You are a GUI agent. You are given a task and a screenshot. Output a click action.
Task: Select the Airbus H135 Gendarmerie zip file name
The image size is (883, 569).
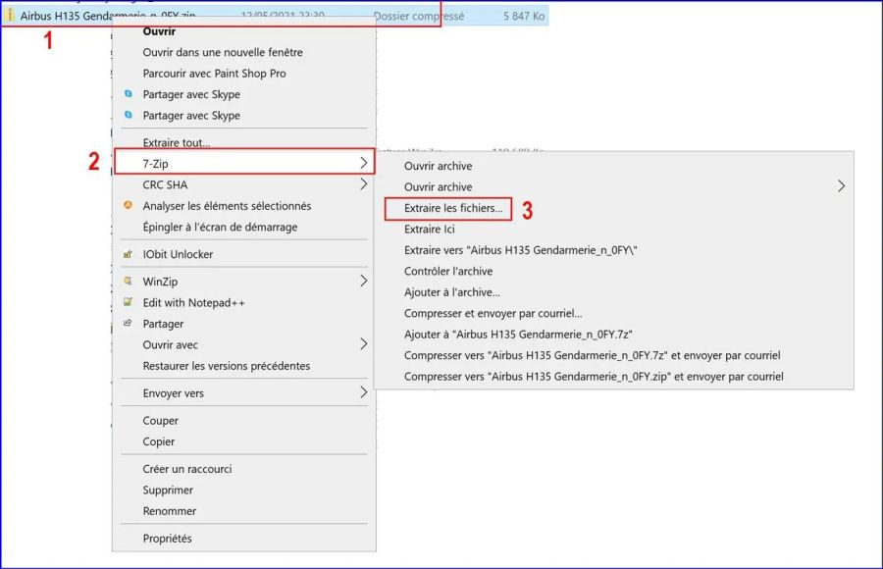coord(108,16)
